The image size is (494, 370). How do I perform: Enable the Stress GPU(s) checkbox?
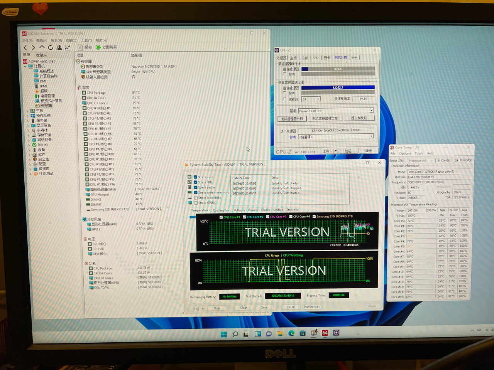click(x=196, y=203)
